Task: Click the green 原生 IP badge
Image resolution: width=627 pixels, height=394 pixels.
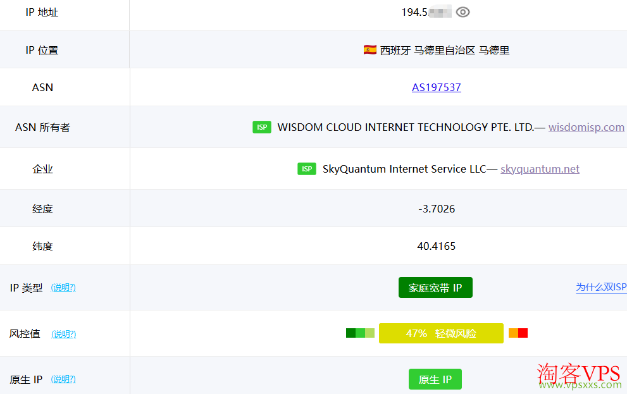Action: pyautogui.click(x=435, y=379)
